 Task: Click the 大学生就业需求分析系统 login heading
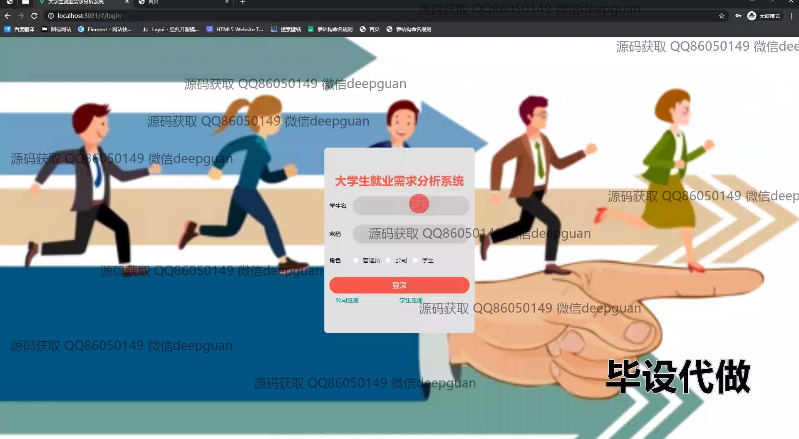pyautogui.click(x=399, y=181)
